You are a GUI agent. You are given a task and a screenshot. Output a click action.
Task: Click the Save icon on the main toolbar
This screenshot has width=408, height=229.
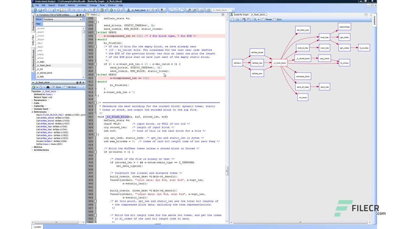[61, 10]
